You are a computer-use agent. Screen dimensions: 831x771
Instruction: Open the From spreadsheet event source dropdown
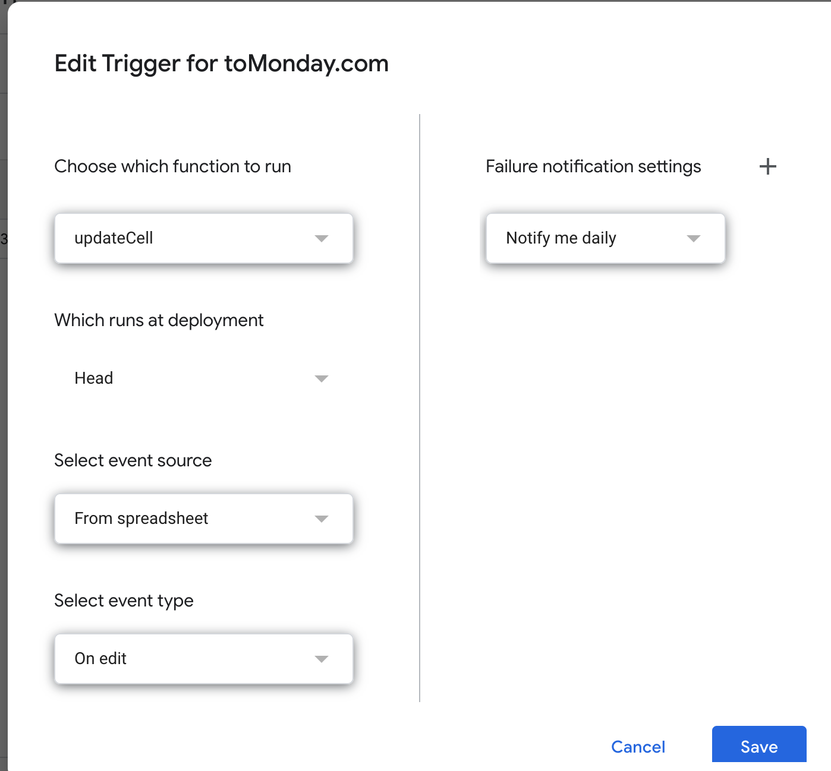(x=204, y=519)
